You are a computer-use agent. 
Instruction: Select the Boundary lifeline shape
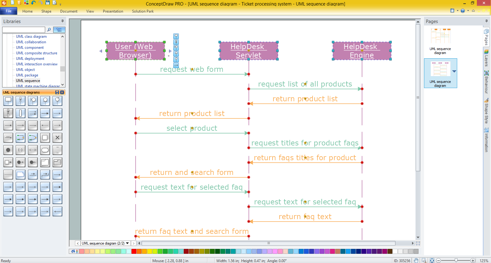tap(33, 101)
